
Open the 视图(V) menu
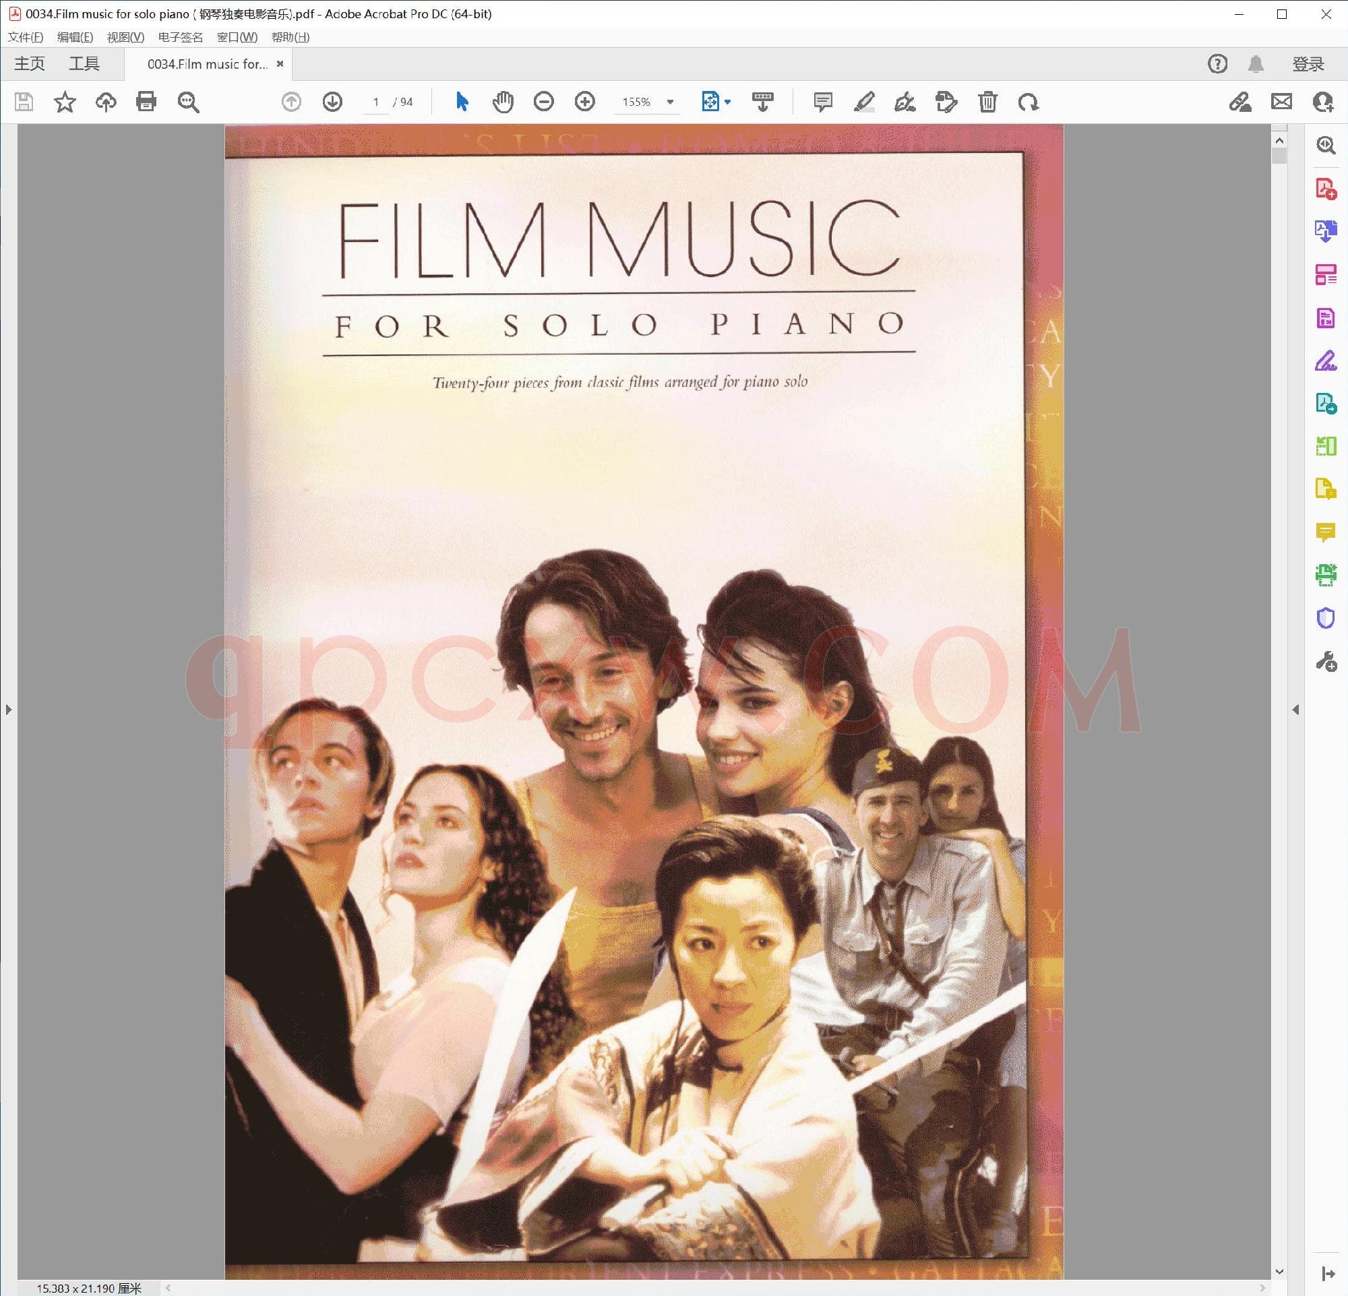click(125, 37)
